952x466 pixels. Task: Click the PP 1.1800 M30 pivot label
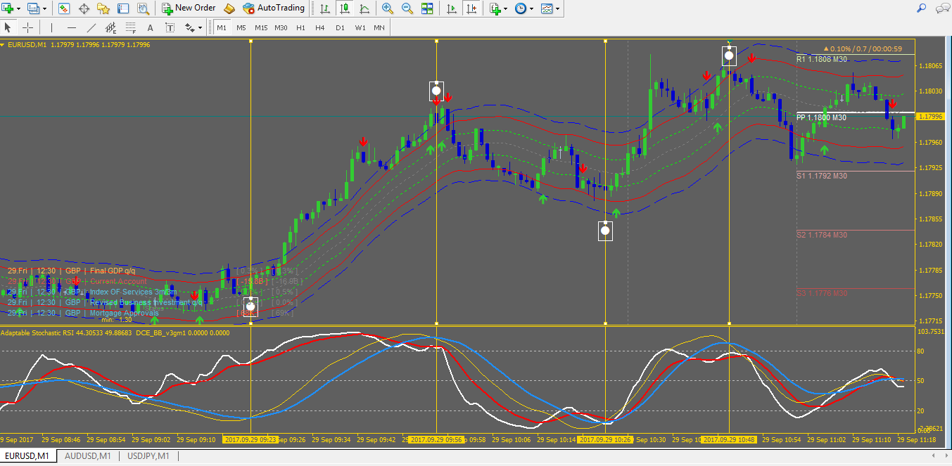pos(822,117)
